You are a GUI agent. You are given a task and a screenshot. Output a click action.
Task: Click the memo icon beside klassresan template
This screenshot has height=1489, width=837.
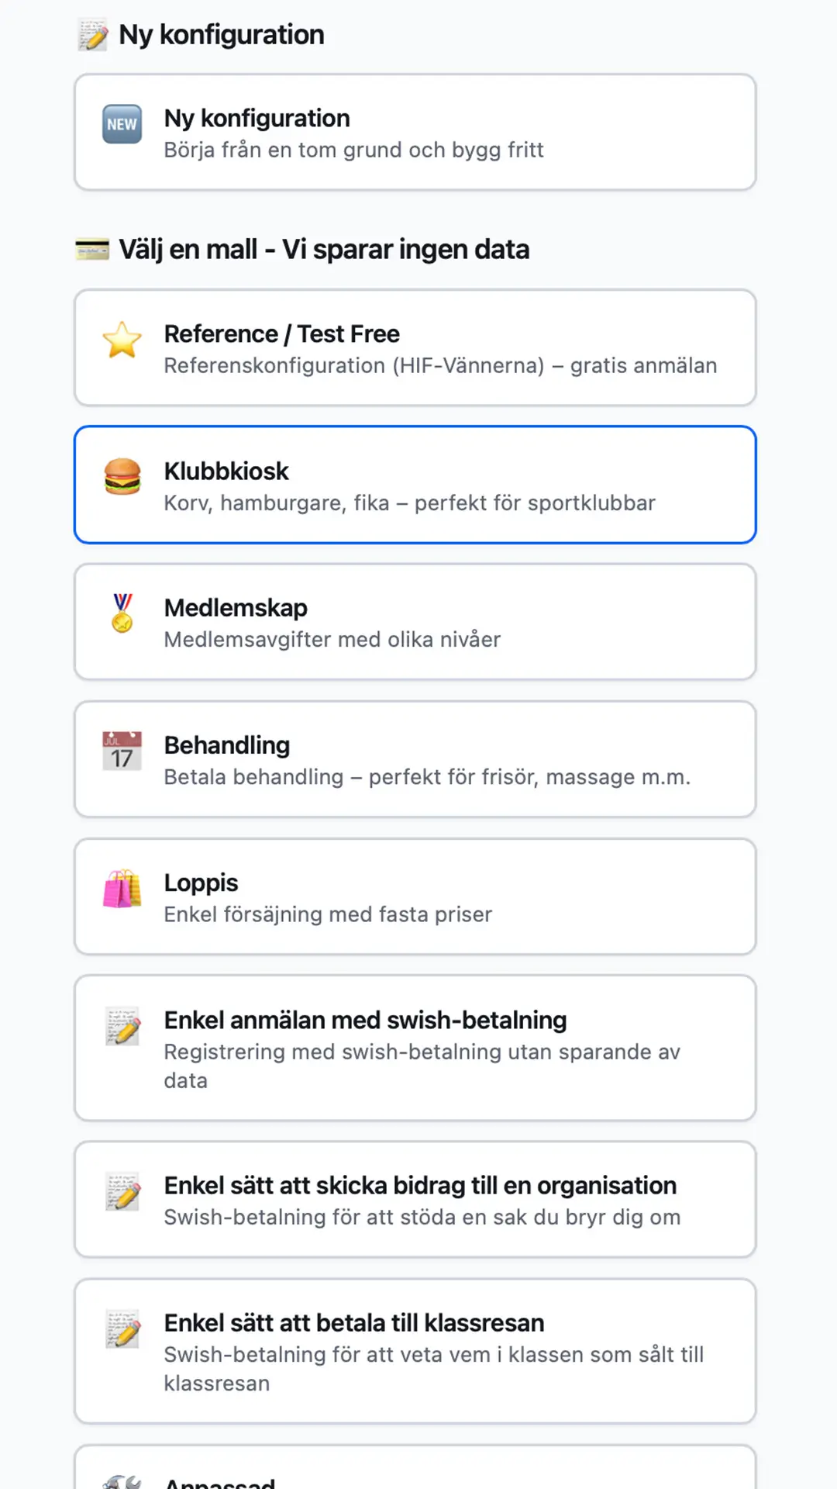pos(122,1328)
